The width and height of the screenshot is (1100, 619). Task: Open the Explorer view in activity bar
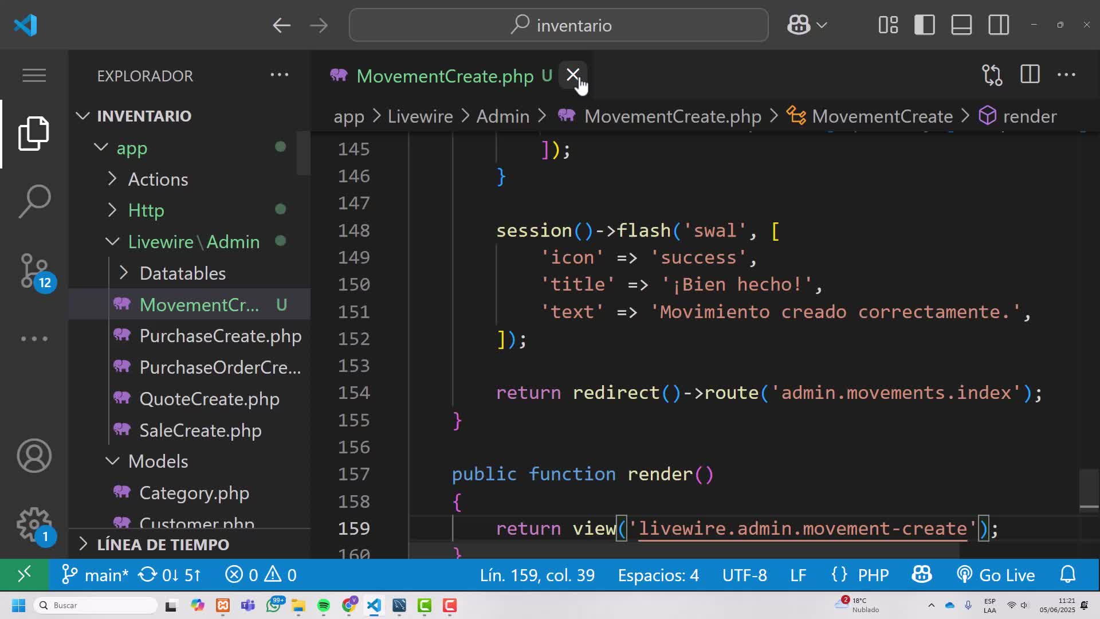[x=34, y=133]
